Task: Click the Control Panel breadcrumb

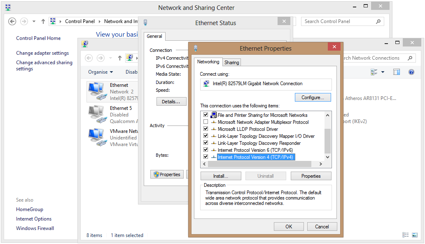Action: coord(80,21)
